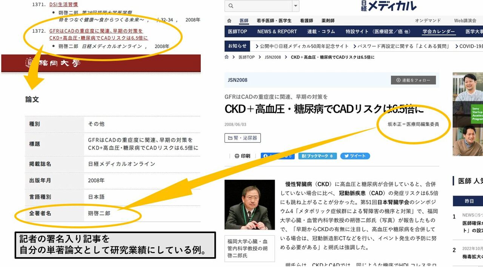Click the byline 坂本正=医療局編集委員
The image size is (483, 267).
coord(413,124)
